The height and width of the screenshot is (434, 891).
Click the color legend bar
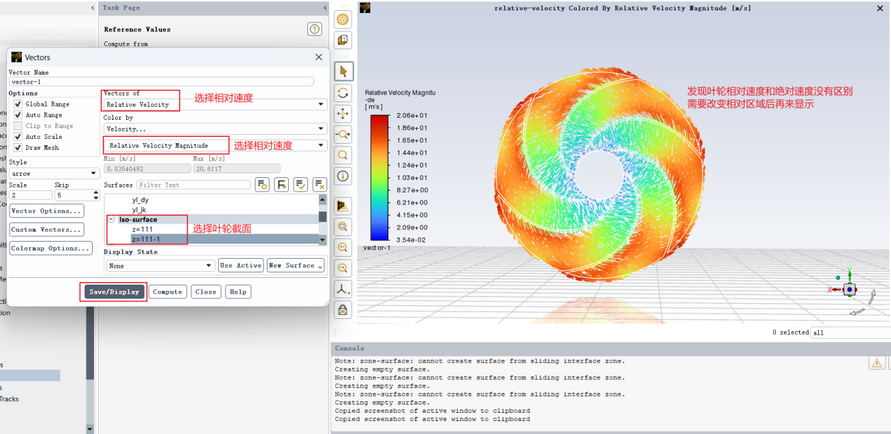pyautogui.click(x=379, y=177)
